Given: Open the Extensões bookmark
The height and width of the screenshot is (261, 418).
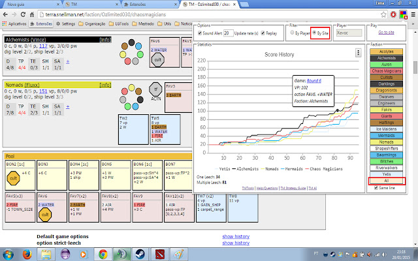Looking at the screenshot, I should coord(41,23).
